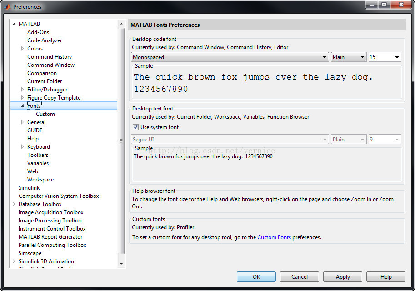
Task: Click the OK button
Action: tap(256, 277)
